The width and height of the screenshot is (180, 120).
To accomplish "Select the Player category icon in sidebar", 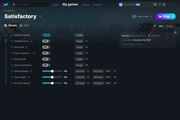I will pos(6,35).
